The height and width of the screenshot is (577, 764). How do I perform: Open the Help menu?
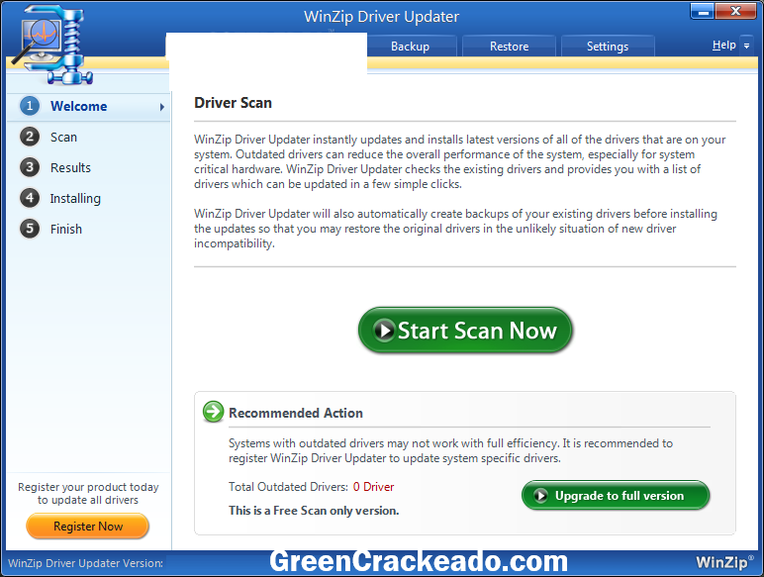[723, 46]
